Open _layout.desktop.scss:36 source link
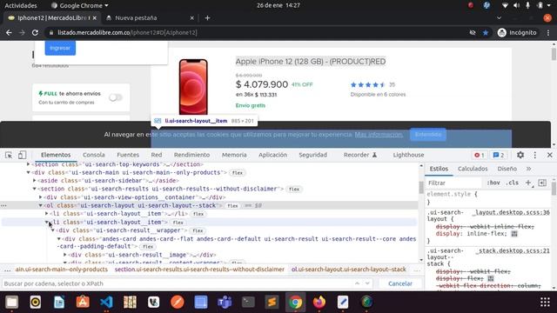This screenshot has width=557, height=313. click(511, 212)
